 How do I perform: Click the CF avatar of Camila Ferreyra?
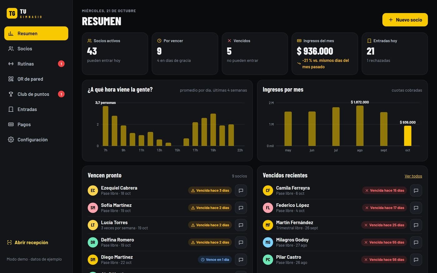click(x=268, y=190)
